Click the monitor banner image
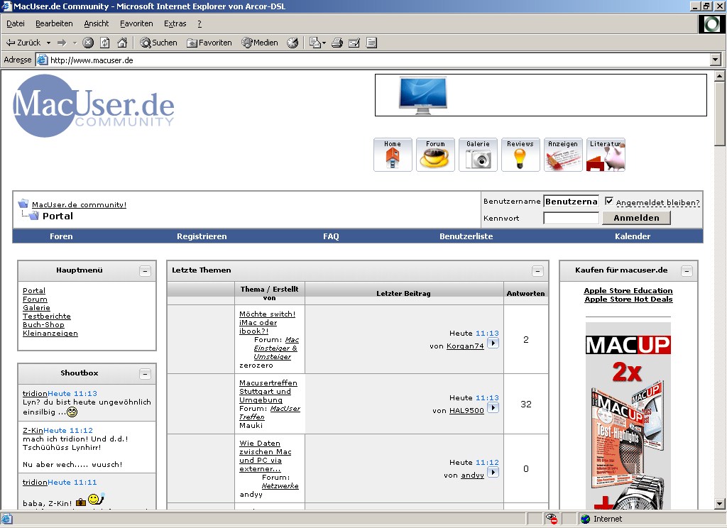Image resolution: width=727 pixels, height=528 pixels. pos(423,96)
